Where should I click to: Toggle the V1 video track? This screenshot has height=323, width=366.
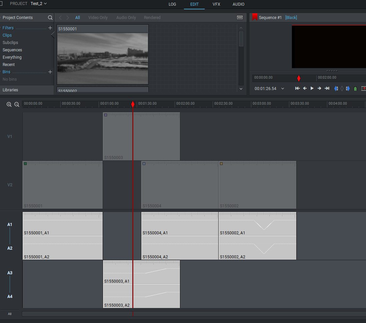10,136
